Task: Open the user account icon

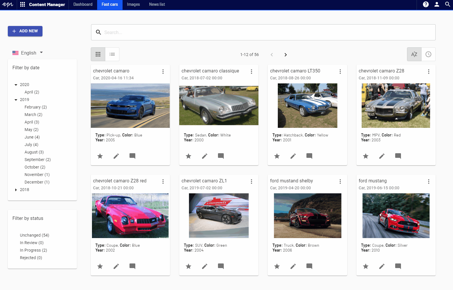Action: 437,5
